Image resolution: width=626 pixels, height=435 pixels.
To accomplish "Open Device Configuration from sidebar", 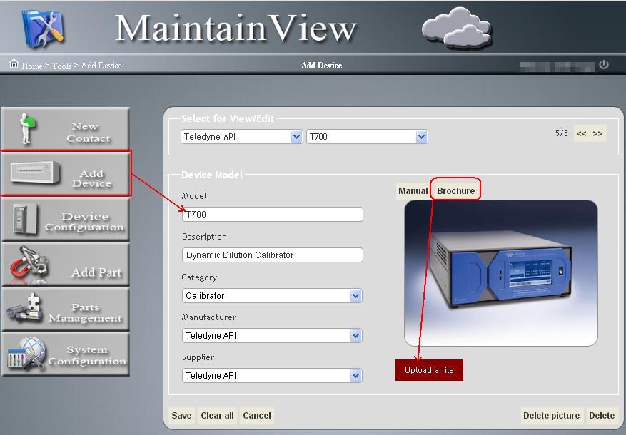I will [66, 220].
